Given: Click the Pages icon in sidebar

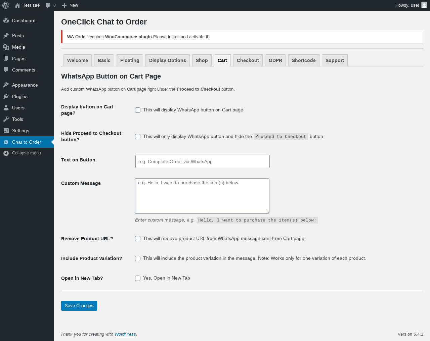Looking at the screenshot, I should [6, 58].
